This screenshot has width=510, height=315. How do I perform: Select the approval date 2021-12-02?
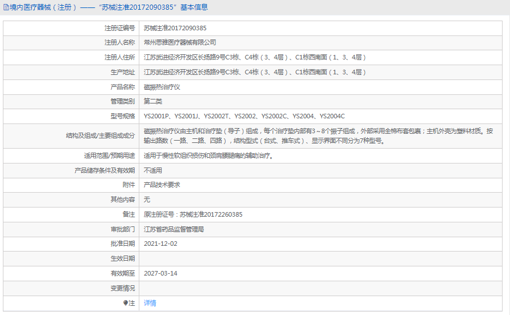click(x=160, y=244)
